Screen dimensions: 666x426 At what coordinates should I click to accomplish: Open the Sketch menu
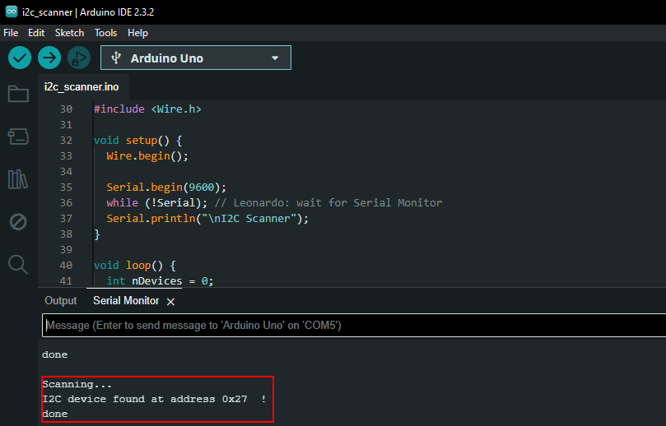(69, 33)
